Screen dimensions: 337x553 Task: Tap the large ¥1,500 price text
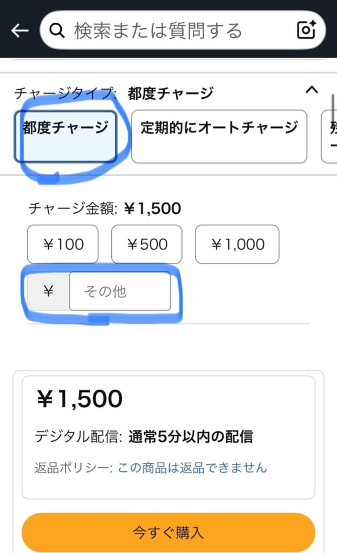79,399
